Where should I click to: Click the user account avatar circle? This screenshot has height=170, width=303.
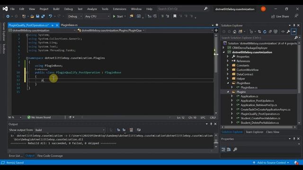(x=263, y=9)
